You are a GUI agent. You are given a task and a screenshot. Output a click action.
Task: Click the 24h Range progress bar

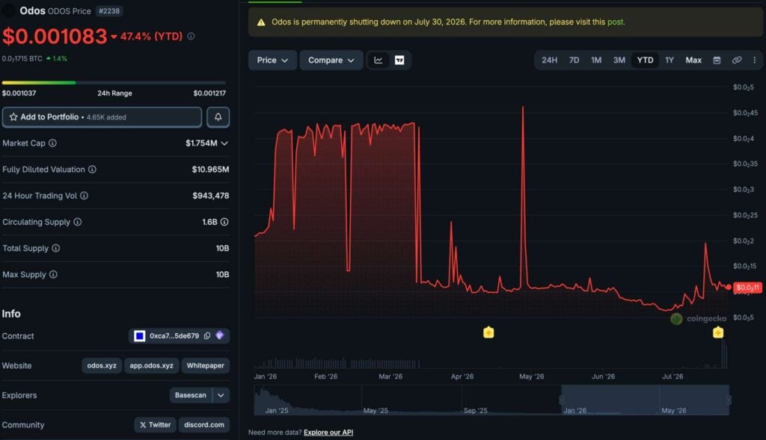114,83
